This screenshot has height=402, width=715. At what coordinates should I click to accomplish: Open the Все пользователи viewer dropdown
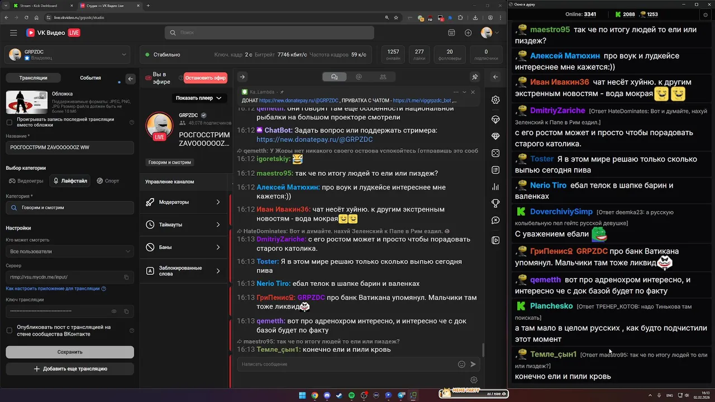pyautogui.click(x=70, y=251)
